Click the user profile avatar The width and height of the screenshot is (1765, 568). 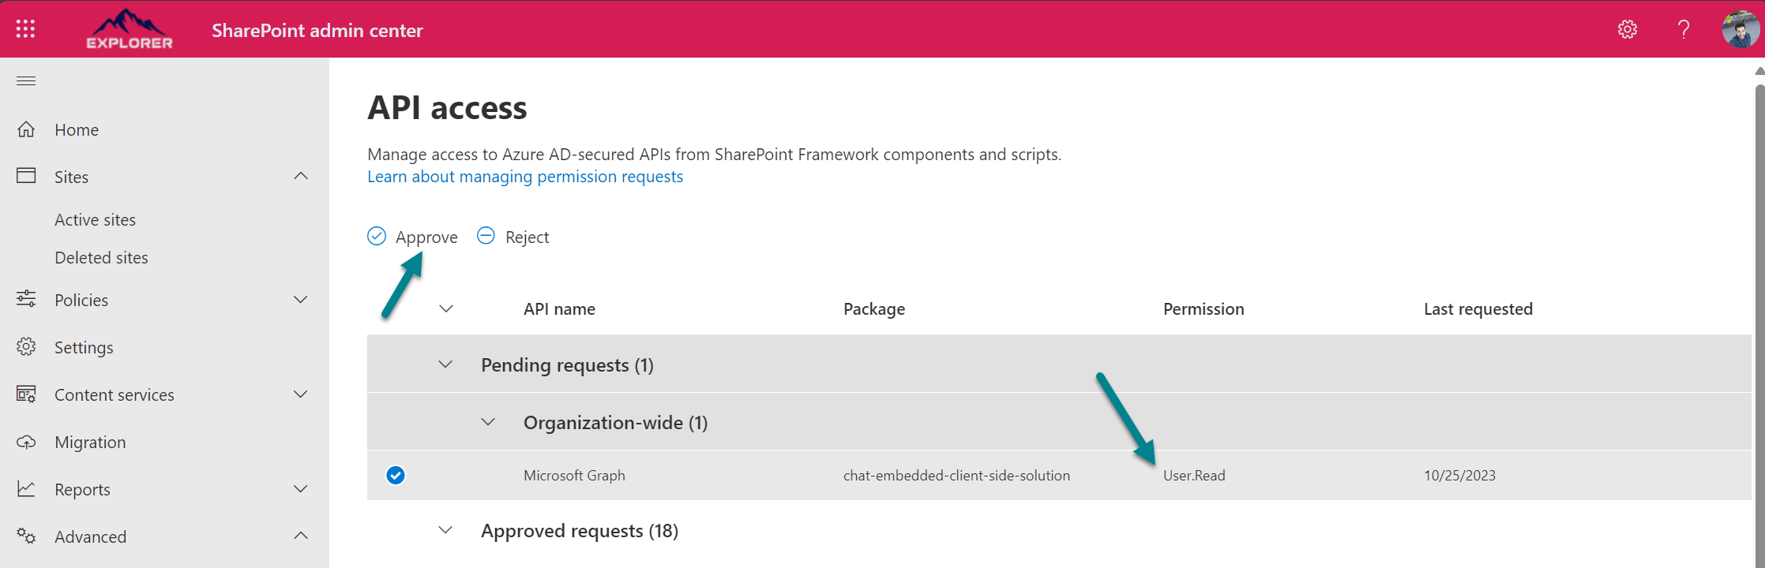coord(1740,29)
